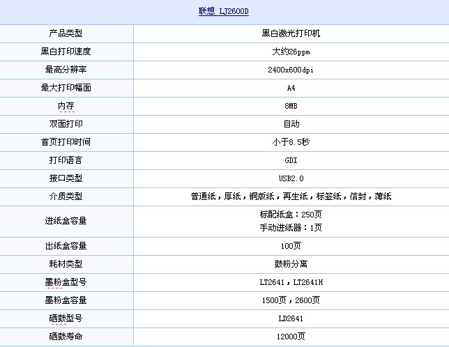Click the 标配纸盒：250页 text
This screenshot has width=449, height=347.
click(x=291, y=215)
